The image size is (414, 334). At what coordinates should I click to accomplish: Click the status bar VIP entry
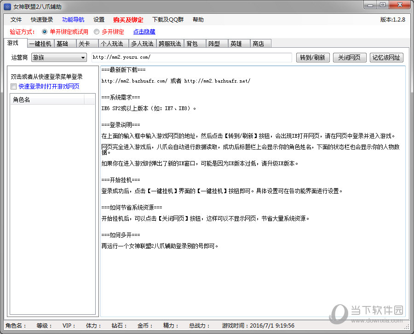pos(69,326)
